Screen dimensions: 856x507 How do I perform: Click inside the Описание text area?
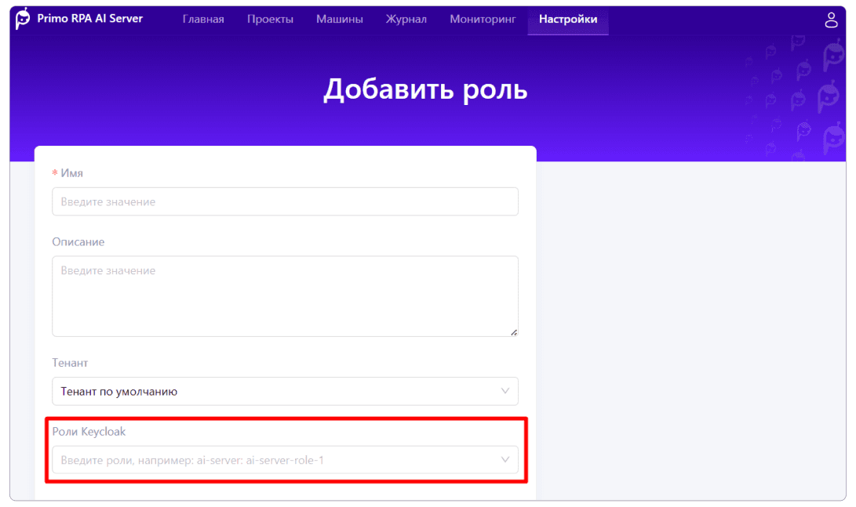pyautogui.click(x=285, y=296)
